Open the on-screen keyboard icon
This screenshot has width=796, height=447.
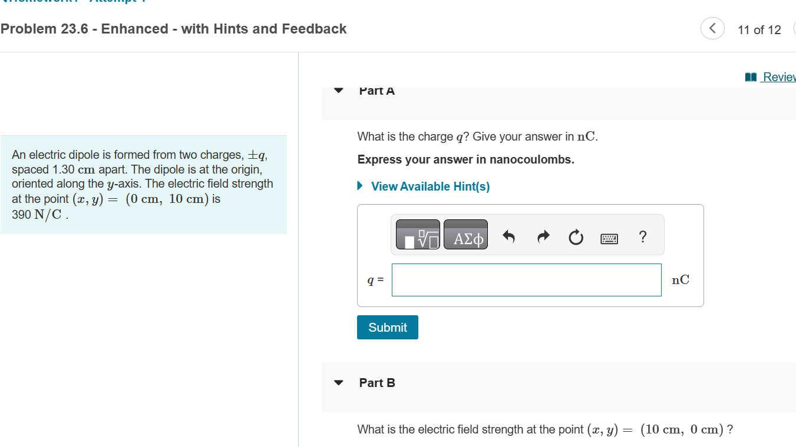click(609, 238)
